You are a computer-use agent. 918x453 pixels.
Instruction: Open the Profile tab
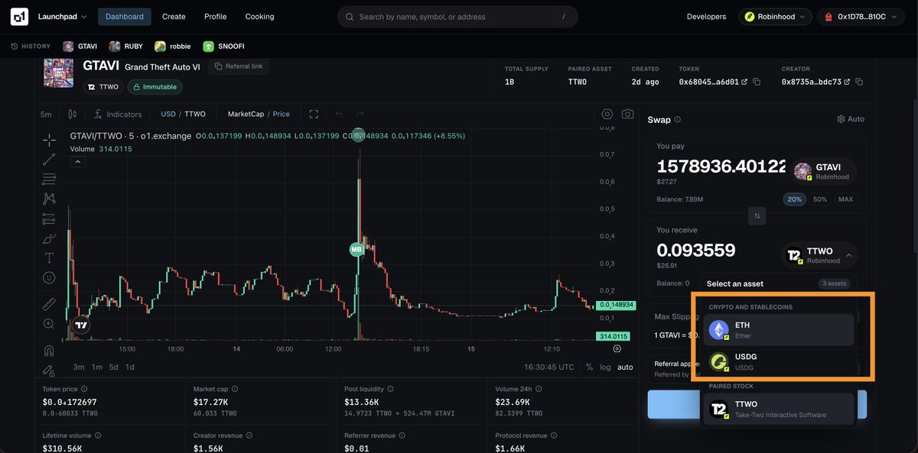tap(215, 16)
